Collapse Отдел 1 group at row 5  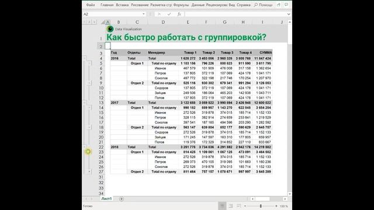pos(89,64)
